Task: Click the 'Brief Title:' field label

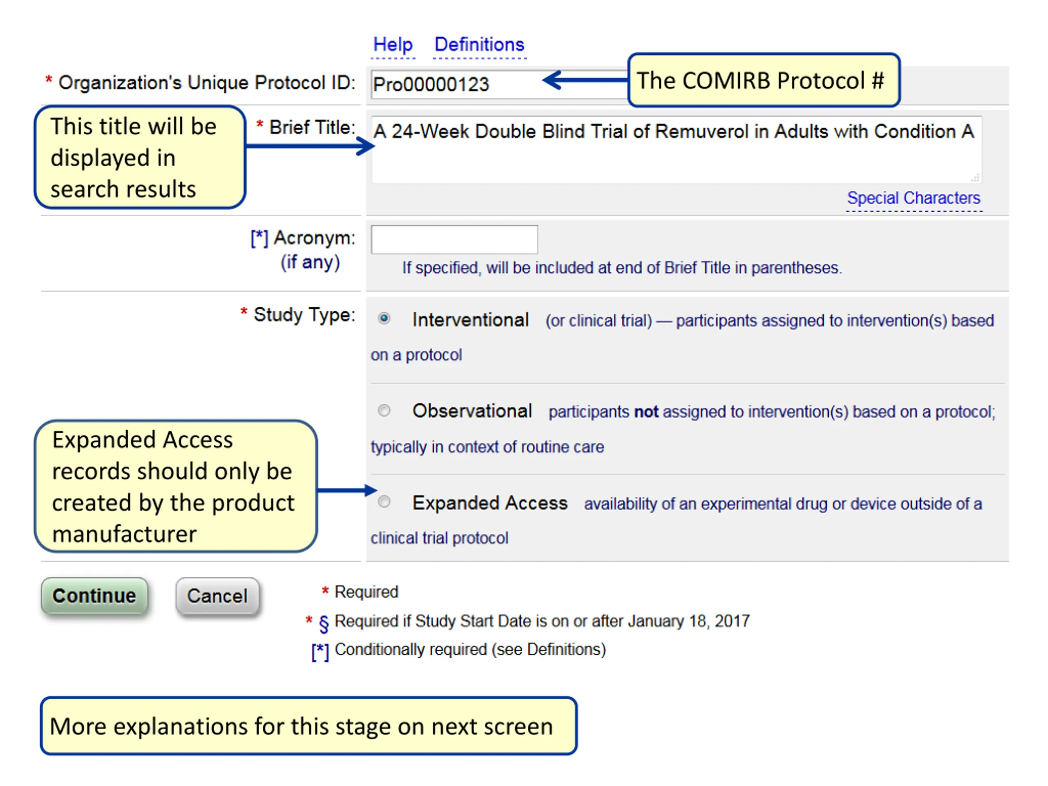Action: [x=312, y=127]
